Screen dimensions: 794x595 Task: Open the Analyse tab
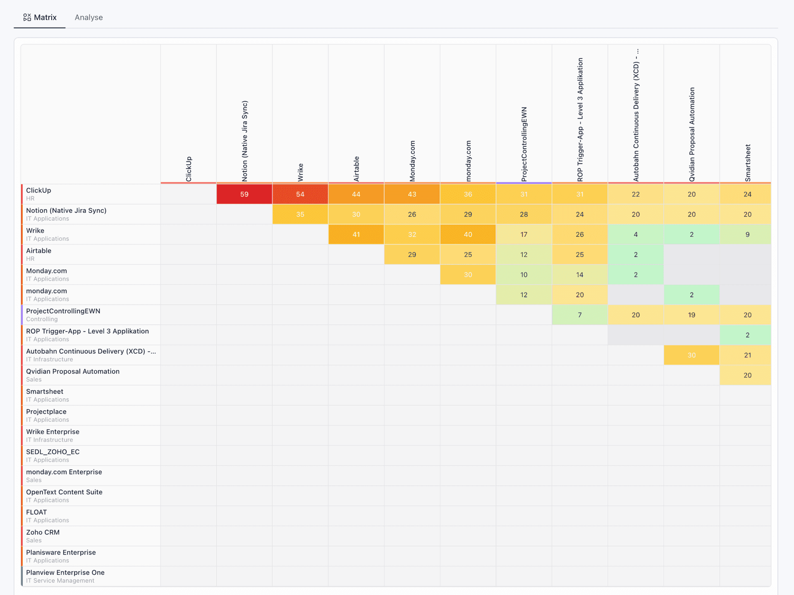point(88,17)
